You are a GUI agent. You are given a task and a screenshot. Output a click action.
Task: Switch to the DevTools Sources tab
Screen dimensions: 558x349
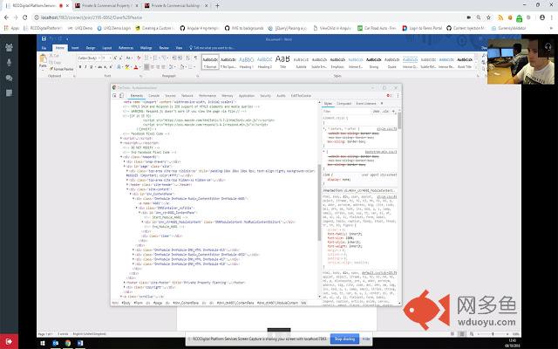coord(170,95)
